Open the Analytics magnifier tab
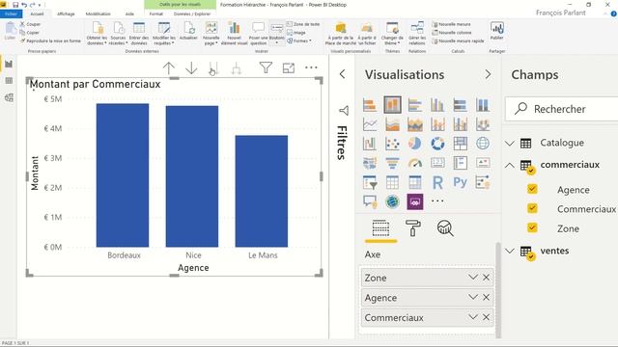 (445, 228)
